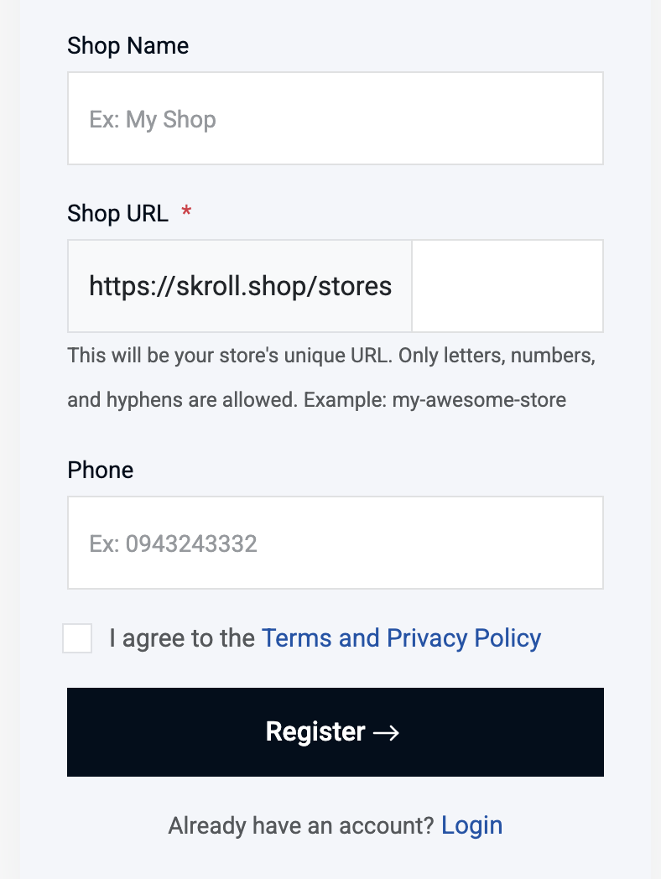Check the agree to Terms checkbox

point(77,638)
